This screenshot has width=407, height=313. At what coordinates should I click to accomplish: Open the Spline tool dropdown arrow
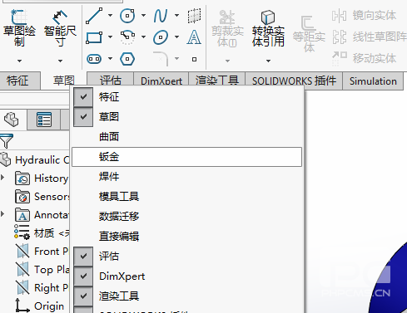coord(176,15)
